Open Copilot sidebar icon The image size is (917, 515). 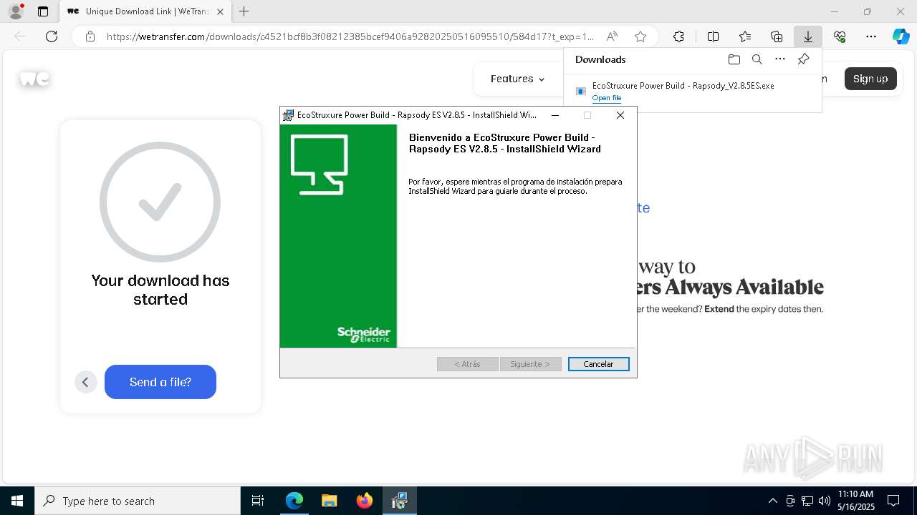click(901, 36)
